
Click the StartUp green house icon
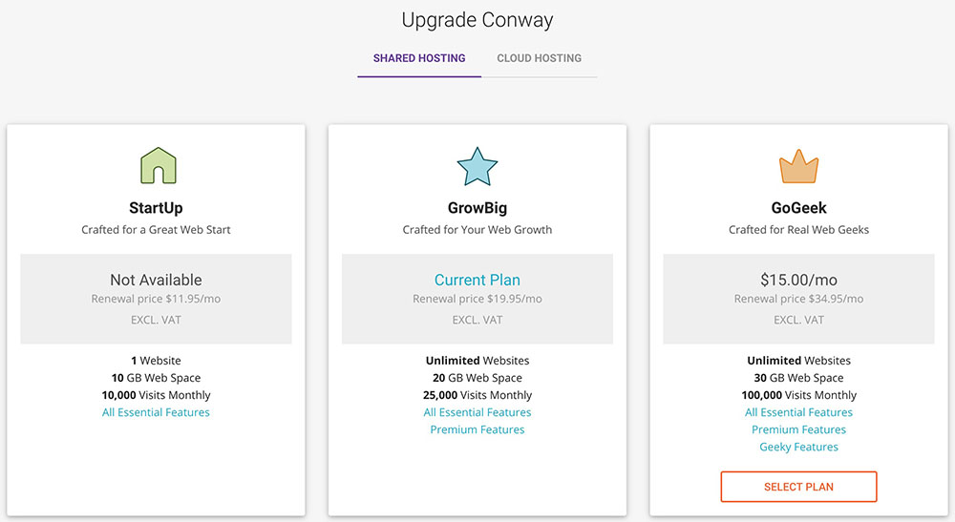coord(157,166)
